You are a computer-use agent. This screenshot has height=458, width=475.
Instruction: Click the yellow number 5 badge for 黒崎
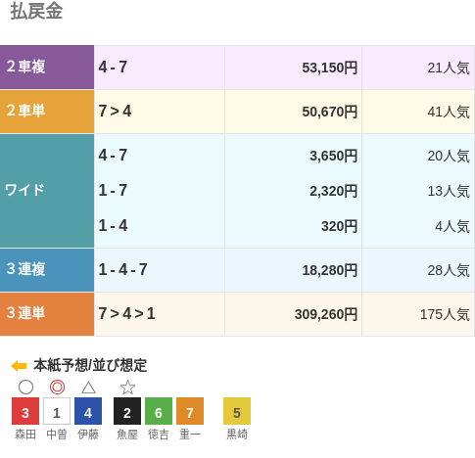point(237,411)
